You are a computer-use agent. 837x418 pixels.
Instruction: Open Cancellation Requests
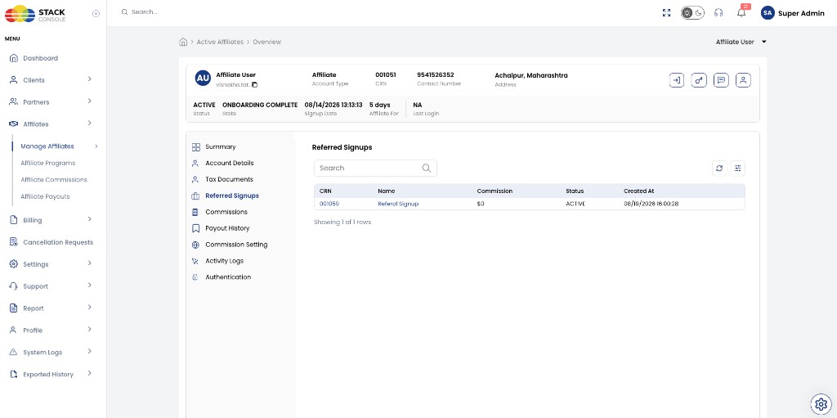(58, 242)
